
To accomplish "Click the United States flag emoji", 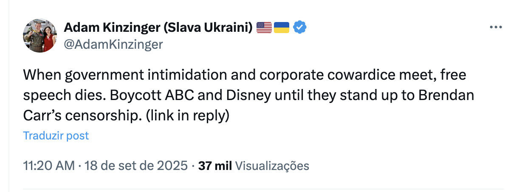I will 264,28.
